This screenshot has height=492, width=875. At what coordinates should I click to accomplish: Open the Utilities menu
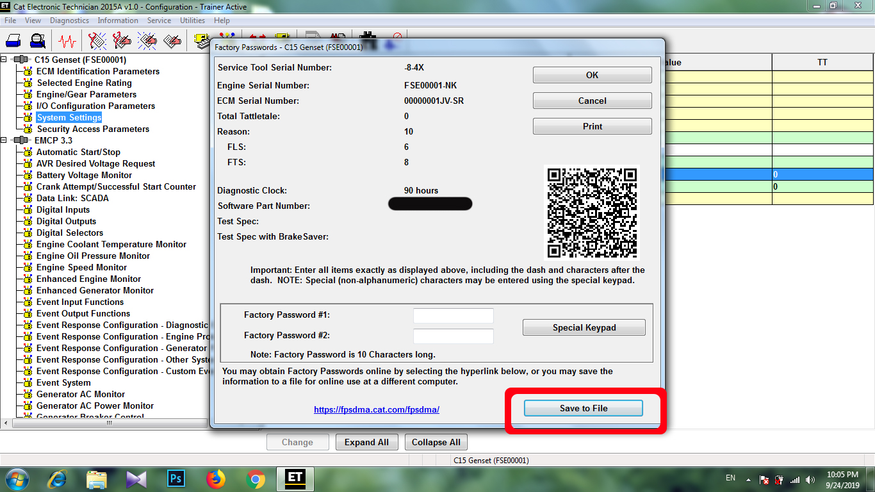tap(192, 20)
